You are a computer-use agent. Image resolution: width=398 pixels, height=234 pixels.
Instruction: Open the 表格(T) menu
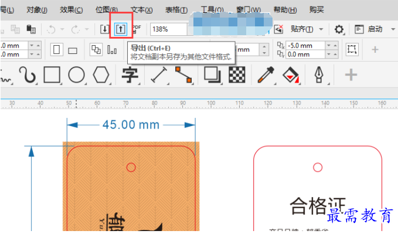[176, 9]
